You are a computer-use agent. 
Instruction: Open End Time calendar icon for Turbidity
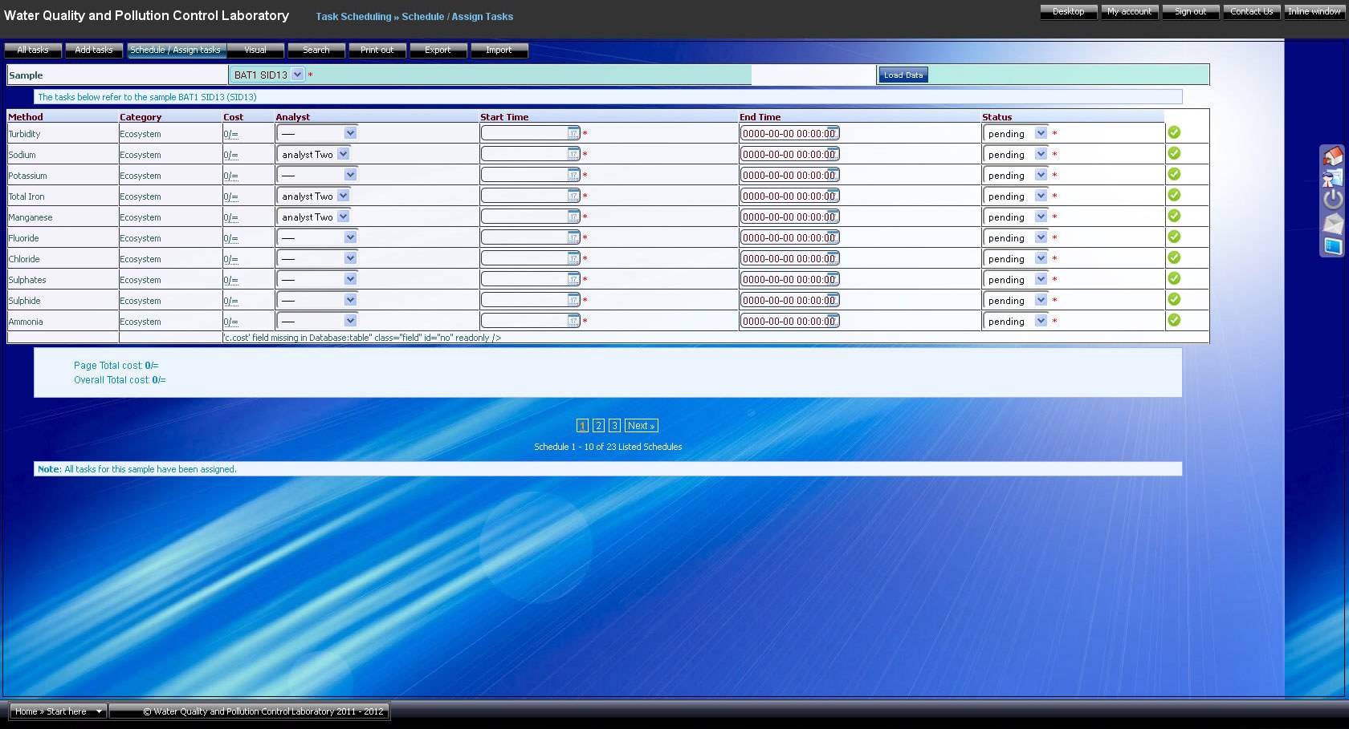pyautogui.click(x=833, y=133)
